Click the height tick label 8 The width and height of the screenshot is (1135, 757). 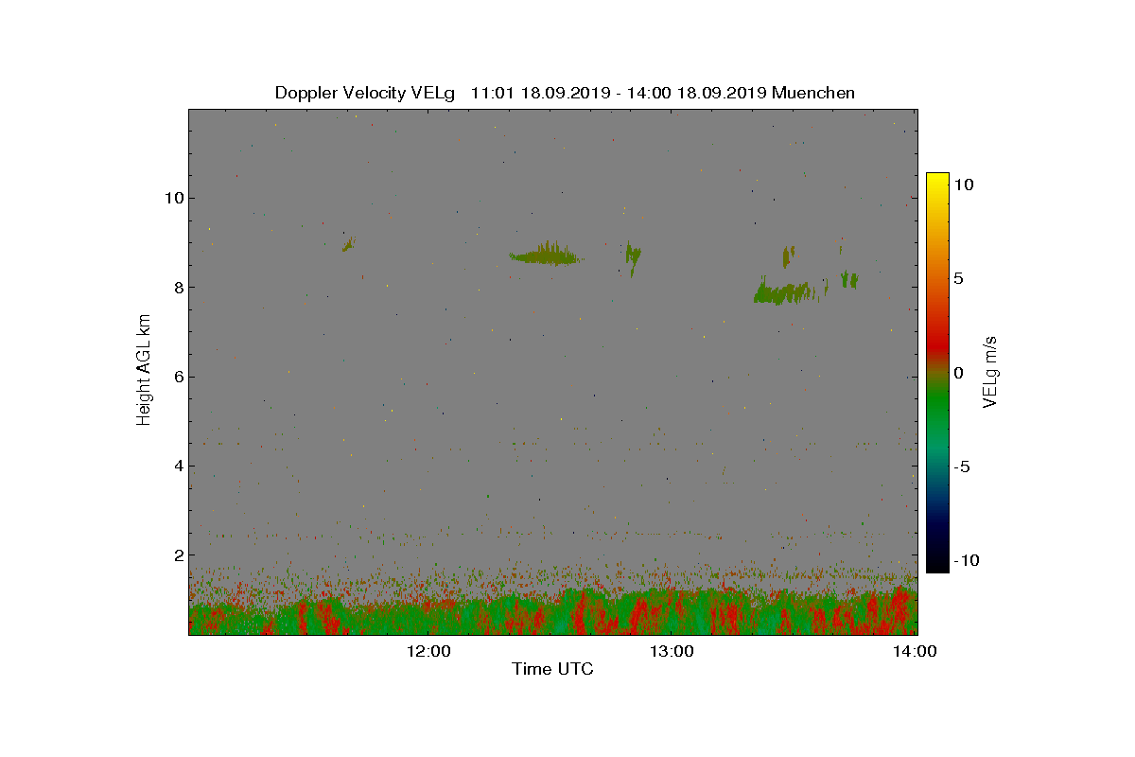click(177, 288)
